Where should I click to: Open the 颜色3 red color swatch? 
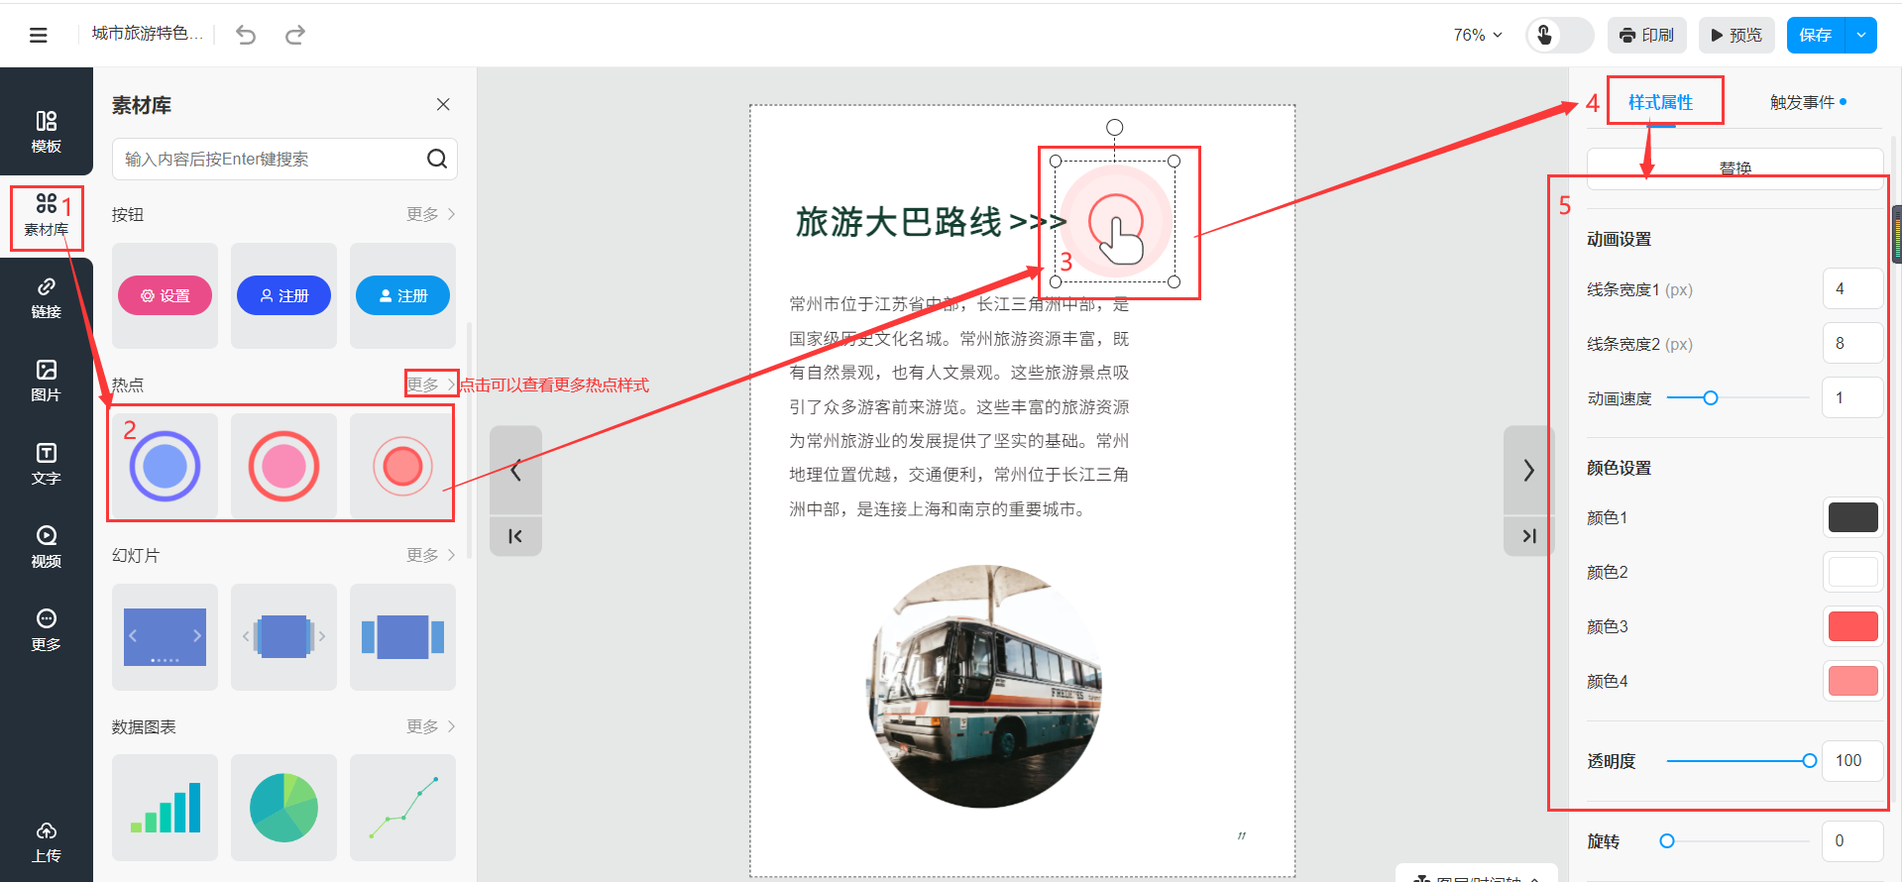[x=1851, y=626]
